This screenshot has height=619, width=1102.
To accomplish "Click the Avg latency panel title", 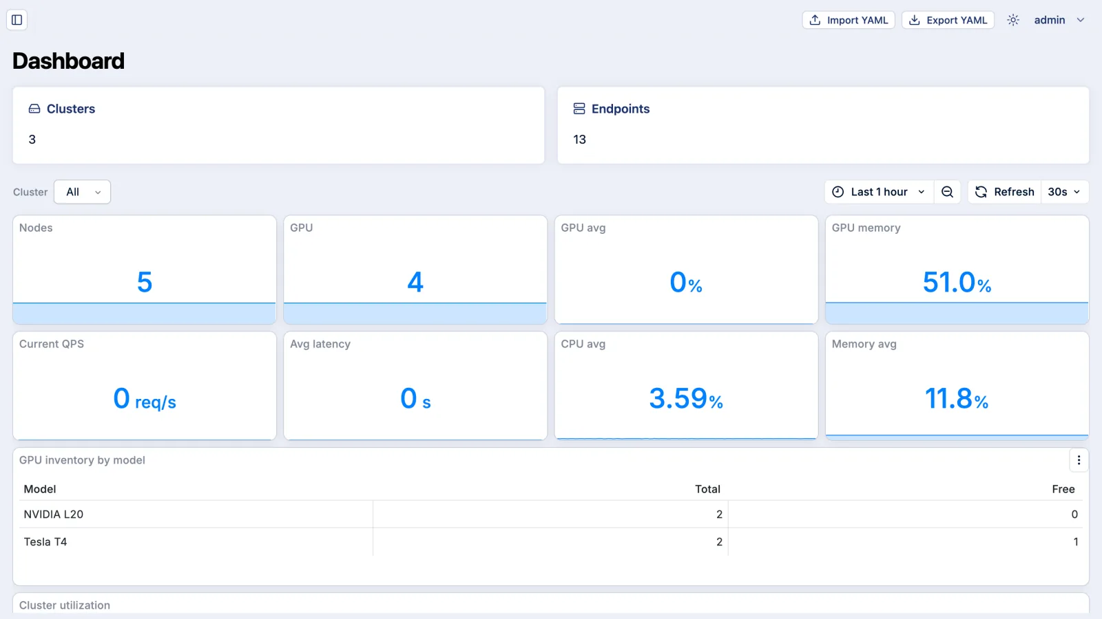I will click(320, 344).
